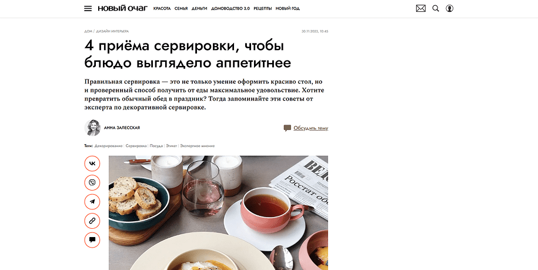Image resolution: width=538 pixels, height=270 pixels.
Task: Share article via Viber icon
Action: pos(92,182)
